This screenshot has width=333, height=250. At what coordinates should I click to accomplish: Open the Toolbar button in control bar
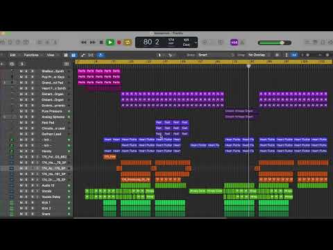coord(26,42)
